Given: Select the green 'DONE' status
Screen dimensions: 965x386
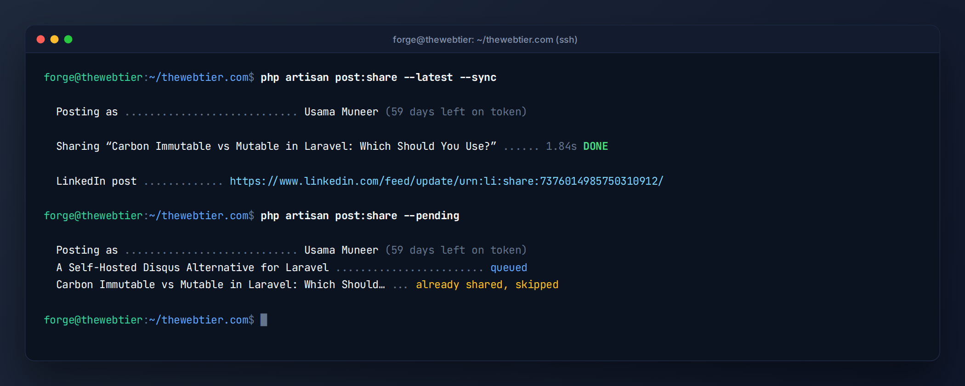Looking at the screenshot, I should tap(596, 146).
